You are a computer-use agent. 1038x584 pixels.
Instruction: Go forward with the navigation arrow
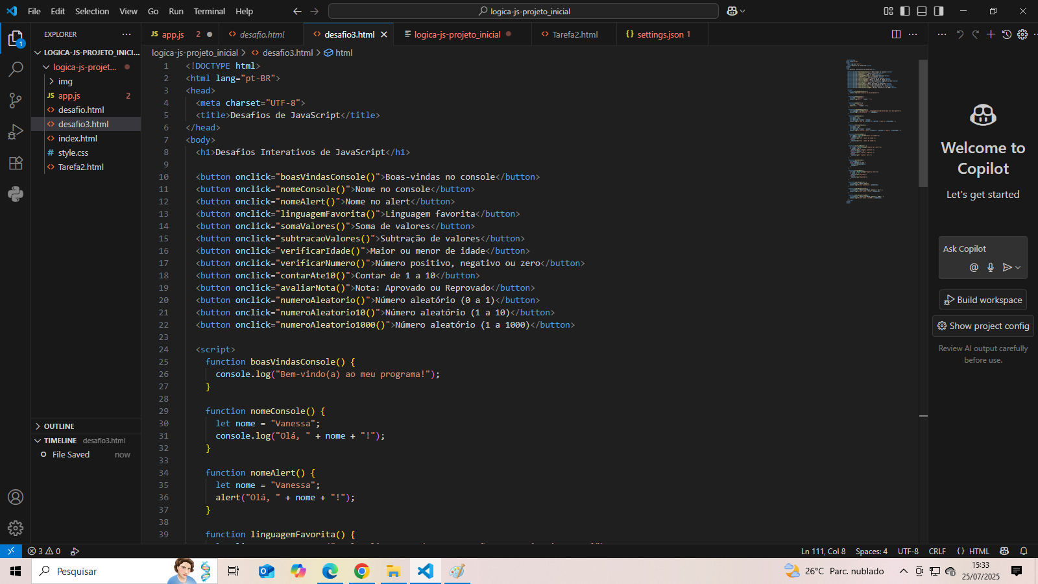315,11
